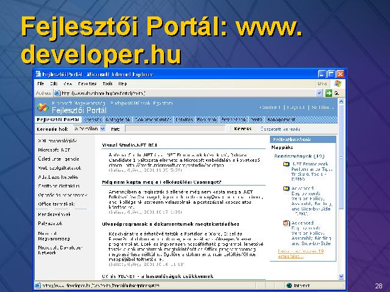Click the Windows flag logo beside Links
The height and width of the screenshot is (292, 390).
[338, 84]
